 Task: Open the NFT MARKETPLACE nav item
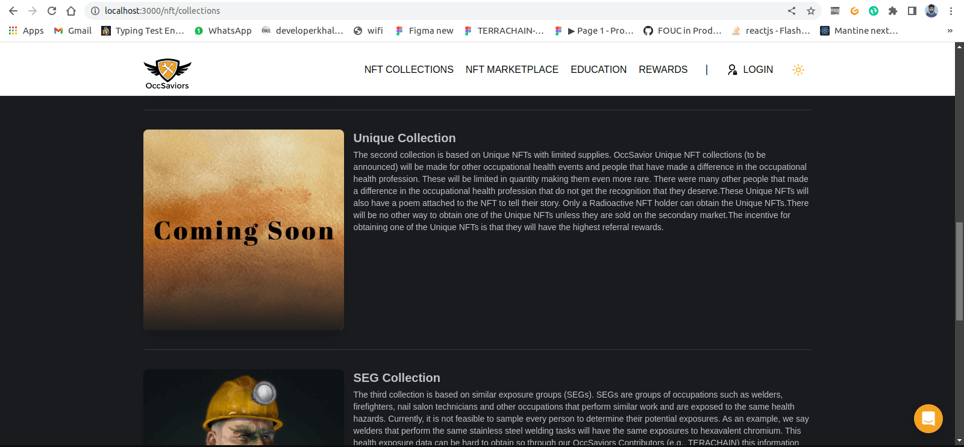coord(512,70)
